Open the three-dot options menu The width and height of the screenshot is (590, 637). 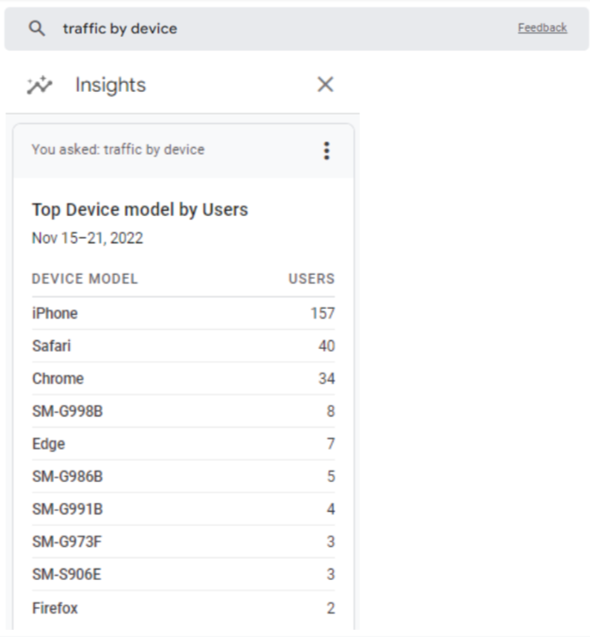point(327,150)
